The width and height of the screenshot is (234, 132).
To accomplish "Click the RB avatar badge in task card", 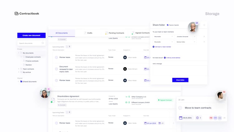I will (x=211, y=118).
